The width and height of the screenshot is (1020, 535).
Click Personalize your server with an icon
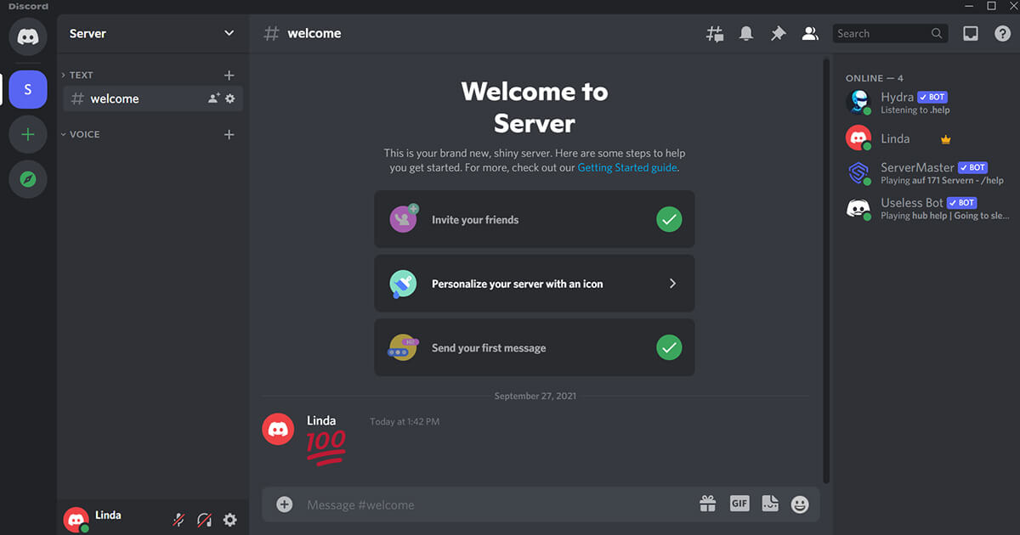click(534, 283)
